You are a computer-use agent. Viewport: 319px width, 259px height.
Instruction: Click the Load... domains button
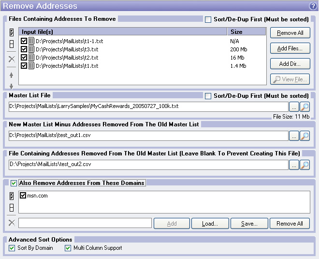point(209,224)
